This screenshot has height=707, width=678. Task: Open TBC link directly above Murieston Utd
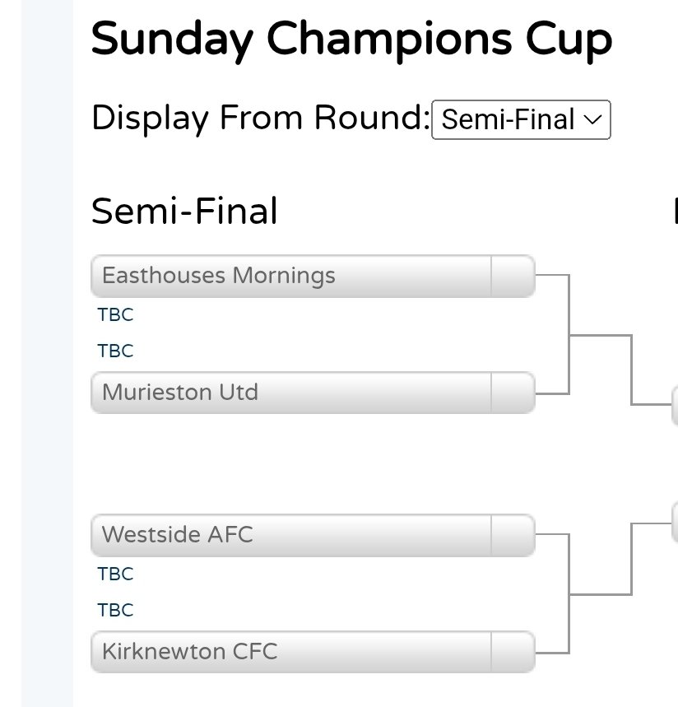click(x=115, y=351)
